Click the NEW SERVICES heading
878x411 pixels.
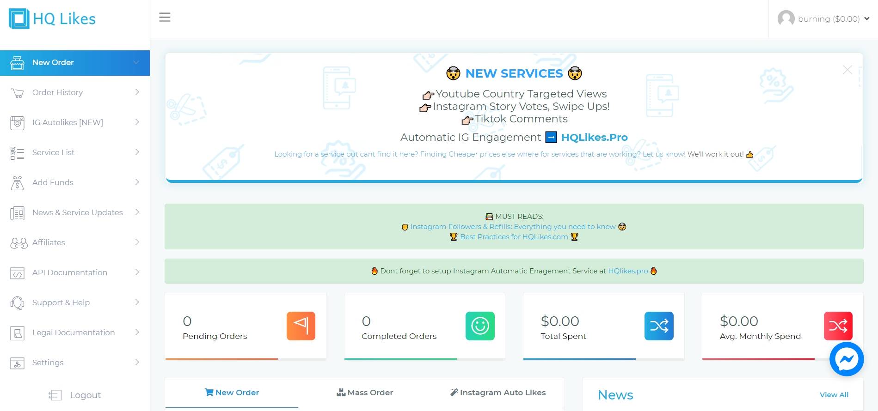click(514, 73)
